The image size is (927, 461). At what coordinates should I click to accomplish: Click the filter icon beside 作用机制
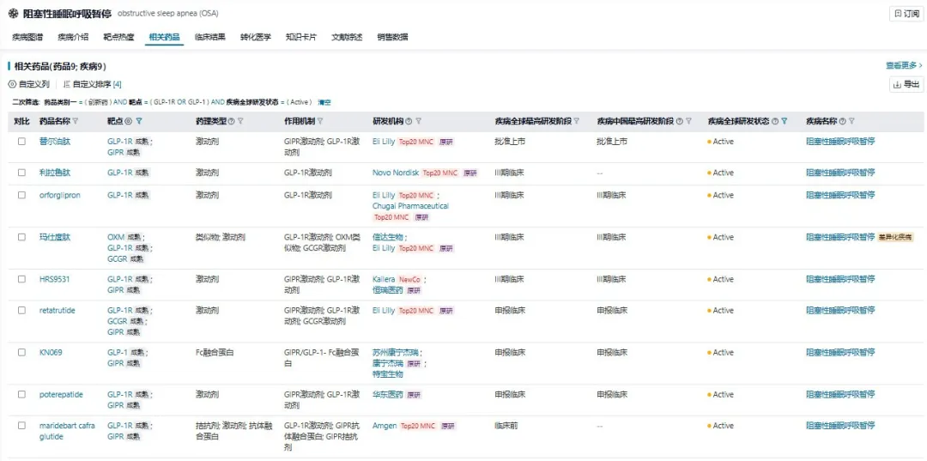pos(320,122)
